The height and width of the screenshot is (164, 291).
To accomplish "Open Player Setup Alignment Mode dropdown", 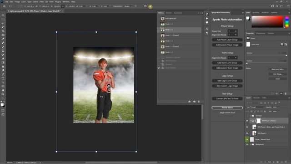I will 232,35.
